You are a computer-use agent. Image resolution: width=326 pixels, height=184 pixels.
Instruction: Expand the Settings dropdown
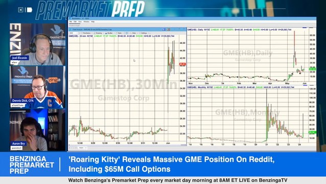coord(144,33)
